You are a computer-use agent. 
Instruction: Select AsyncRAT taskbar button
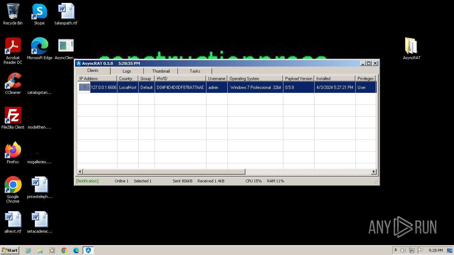[x=88, y=250]
